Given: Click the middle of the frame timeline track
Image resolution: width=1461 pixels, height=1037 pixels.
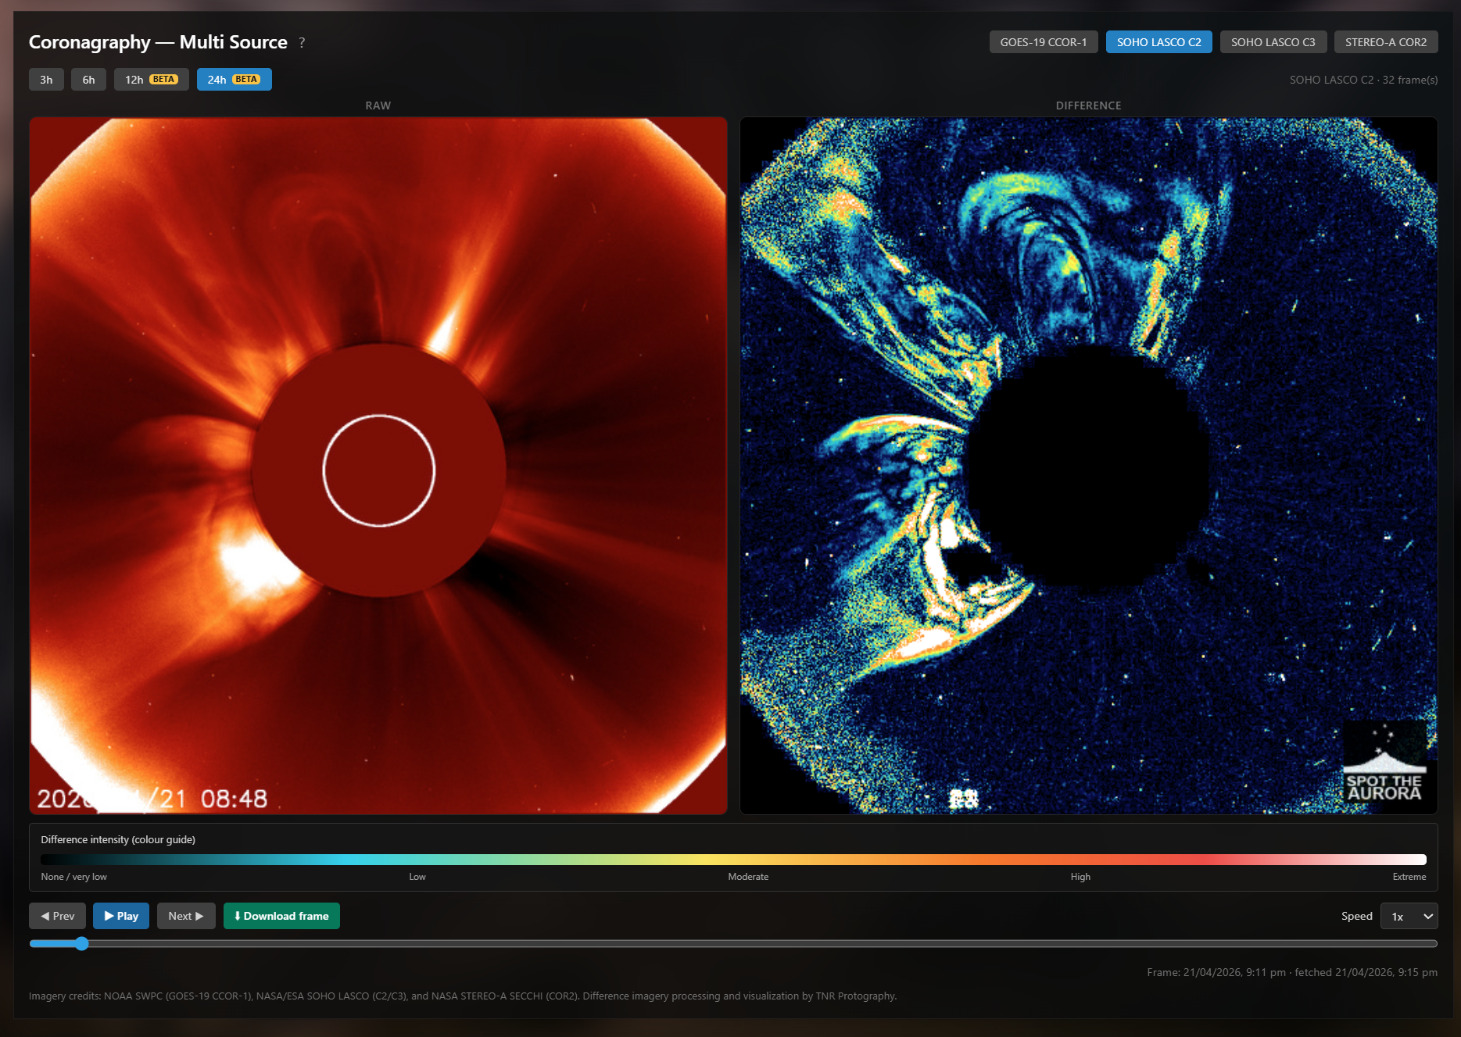Looking at the screenshot, I should point(733,943).
